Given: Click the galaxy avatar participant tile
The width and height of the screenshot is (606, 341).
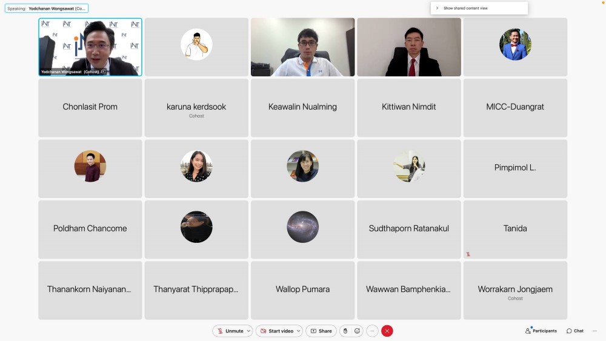Looking at the screenshot, I should (302, 228).
